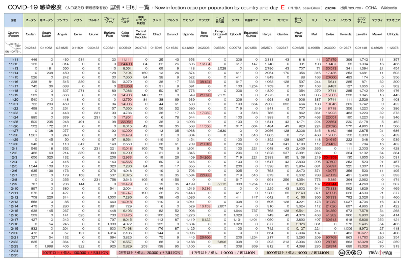Click Sudan cell 1,544 on 12/5

click(x=31, y=166)
